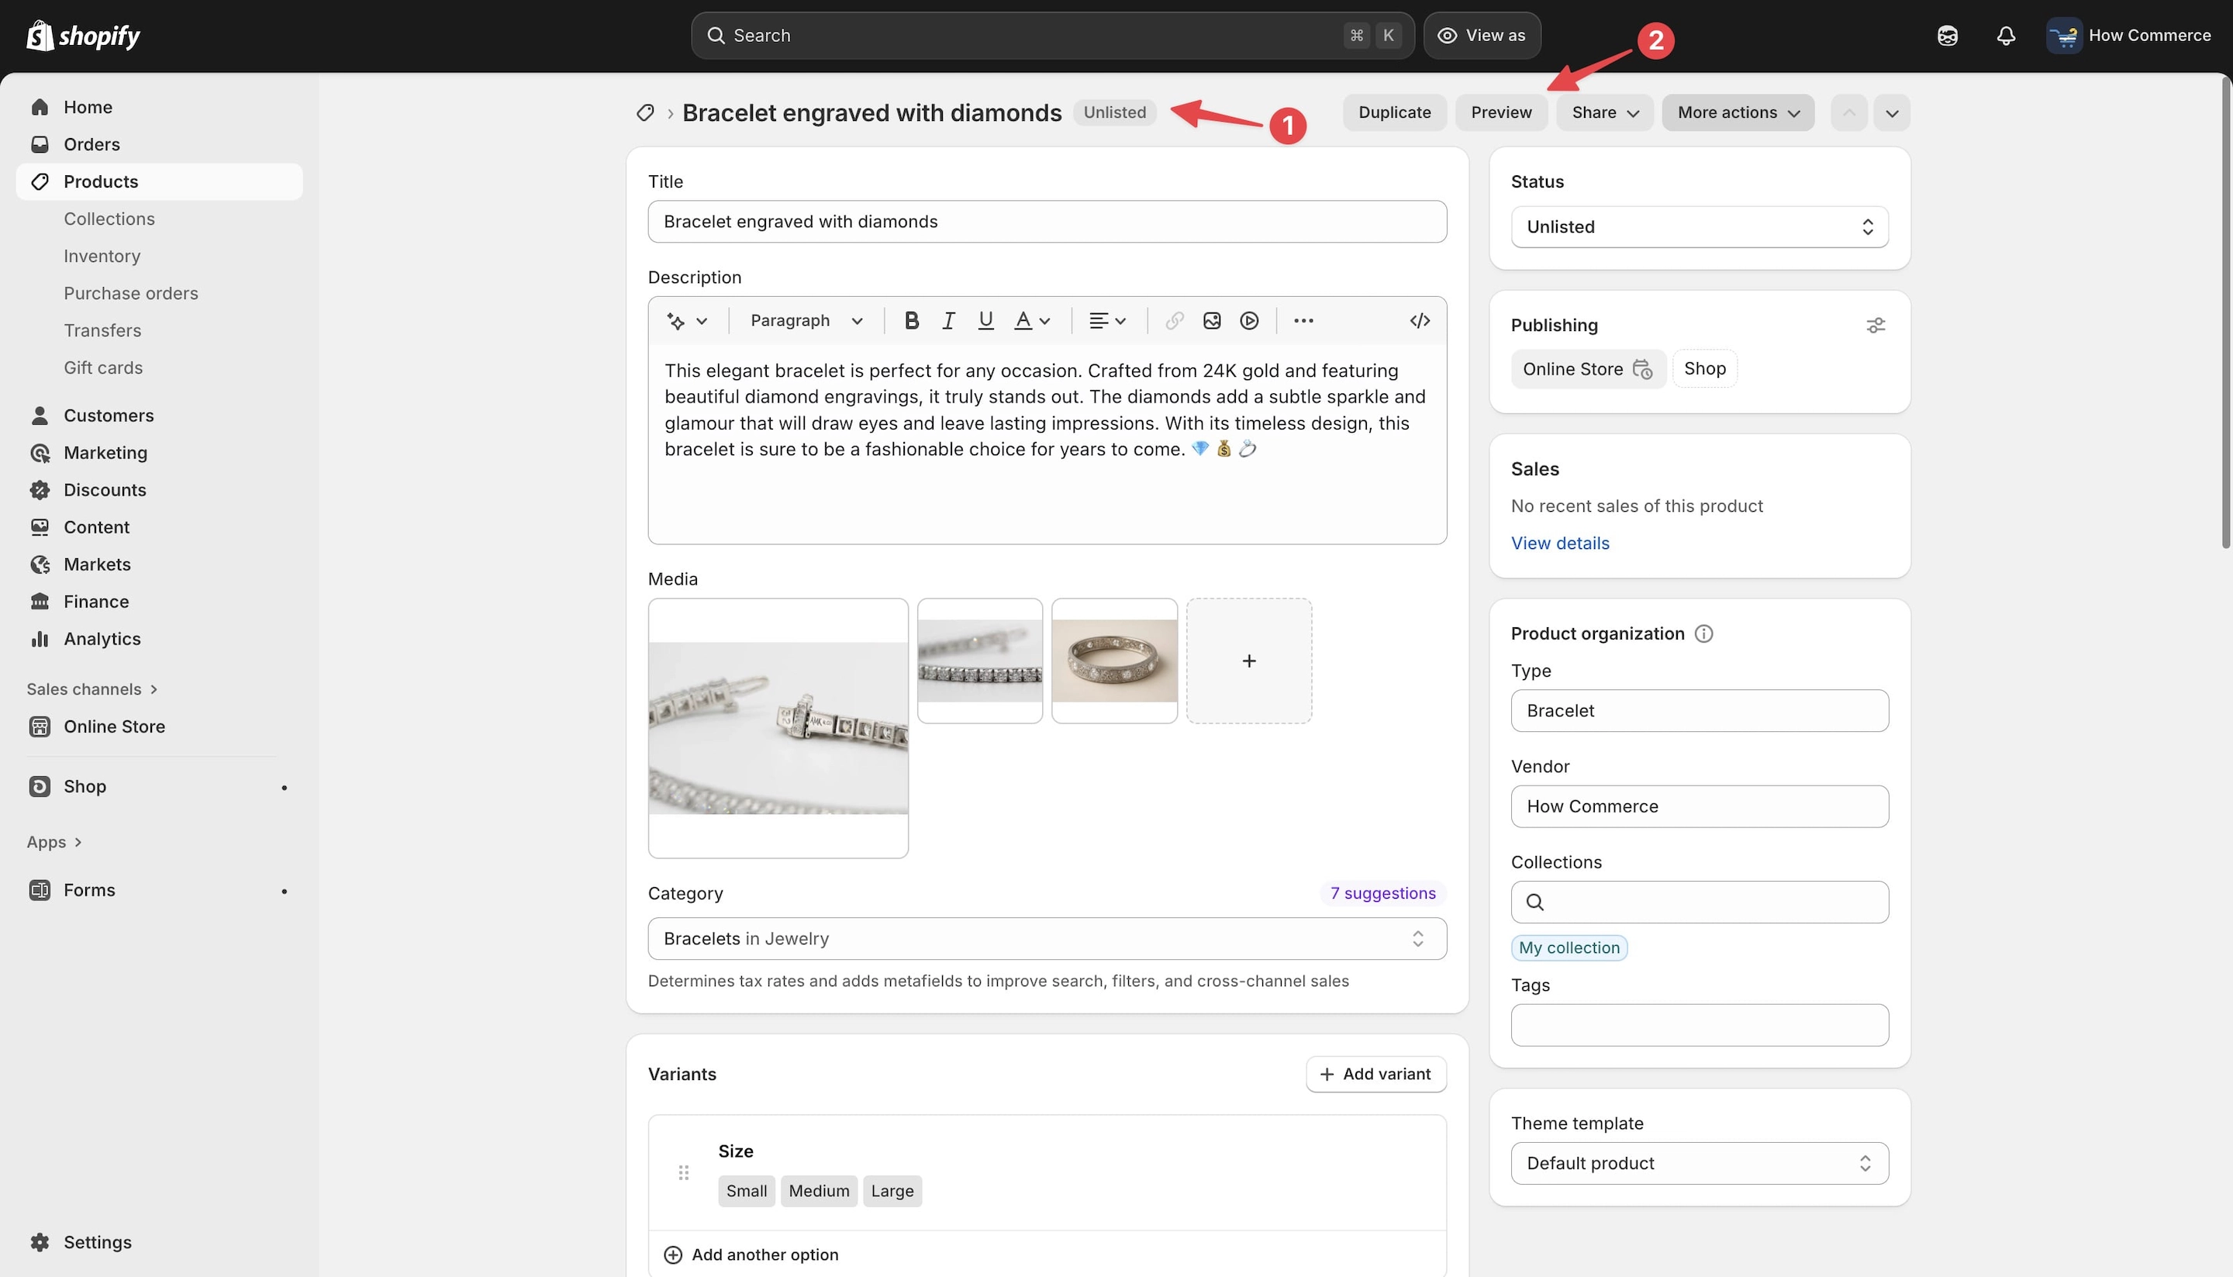Click the top Search bar
Screen dimensions: 2233x1277
click(1052, 35)
